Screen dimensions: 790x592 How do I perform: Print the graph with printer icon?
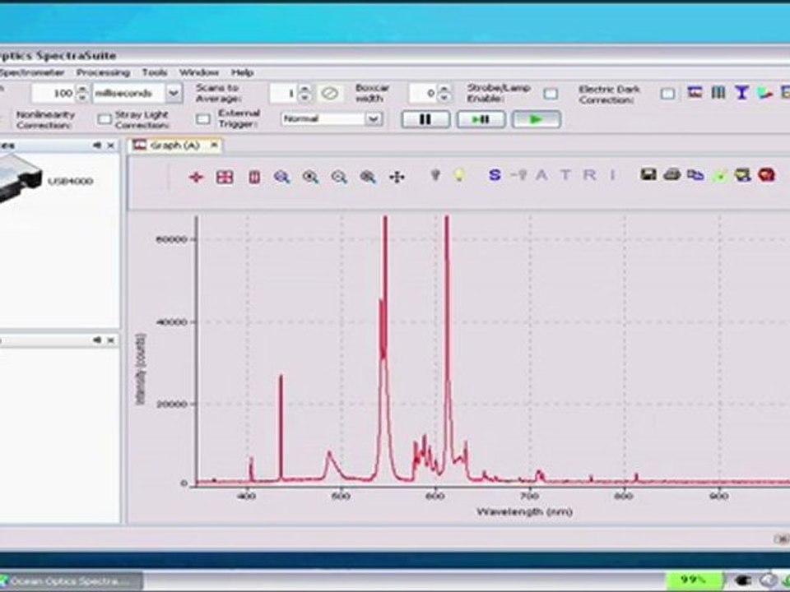[672, 174]
